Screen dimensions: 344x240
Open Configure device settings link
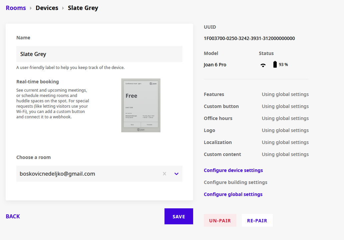(233, 170)
